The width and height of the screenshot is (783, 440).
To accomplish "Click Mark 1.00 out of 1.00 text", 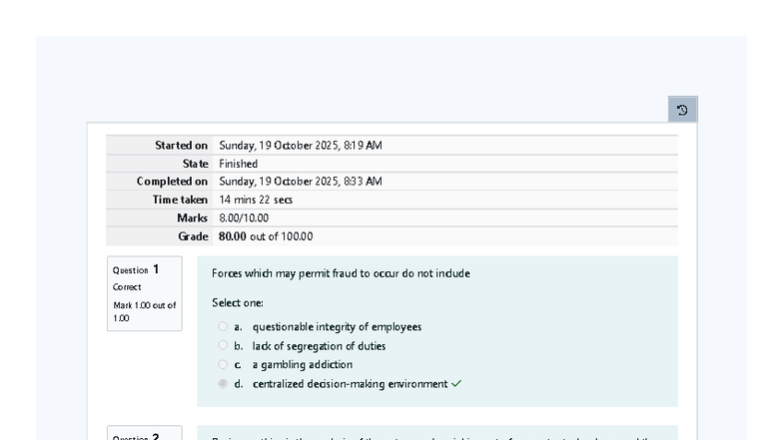I will click(x=144, y=311).
